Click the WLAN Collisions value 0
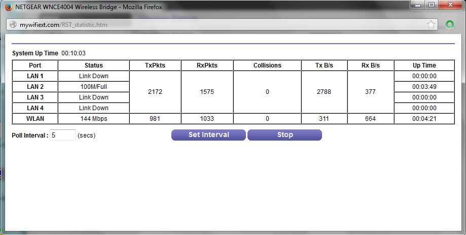Viewport: 466px width, 235px height. click(267, 119)
